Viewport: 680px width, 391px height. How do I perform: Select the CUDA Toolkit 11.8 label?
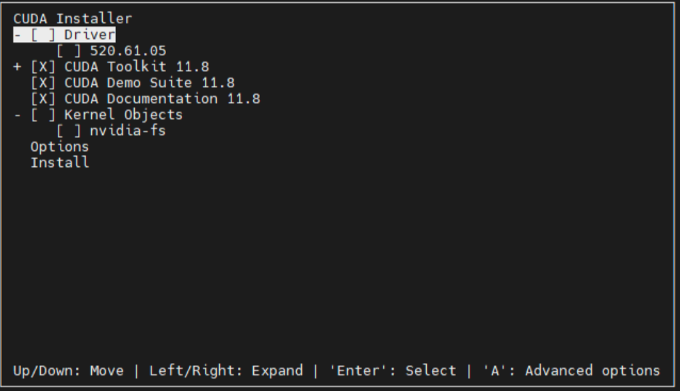[137, 67]
